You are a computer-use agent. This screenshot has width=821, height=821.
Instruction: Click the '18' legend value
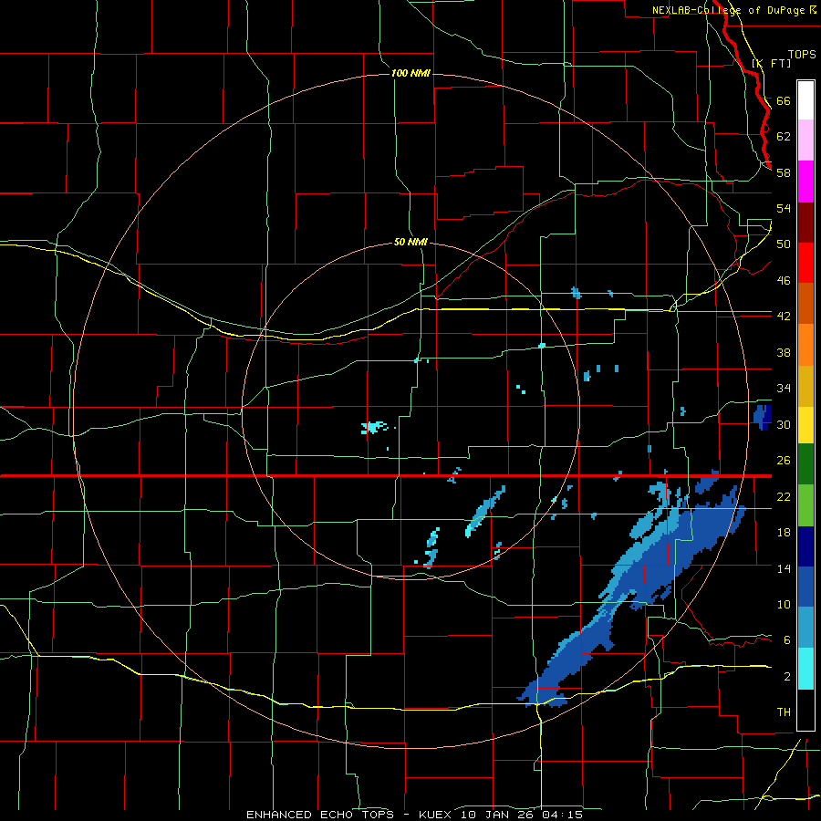[784, 533]
